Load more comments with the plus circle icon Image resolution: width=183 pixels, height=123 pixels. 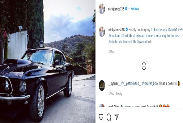144,66
